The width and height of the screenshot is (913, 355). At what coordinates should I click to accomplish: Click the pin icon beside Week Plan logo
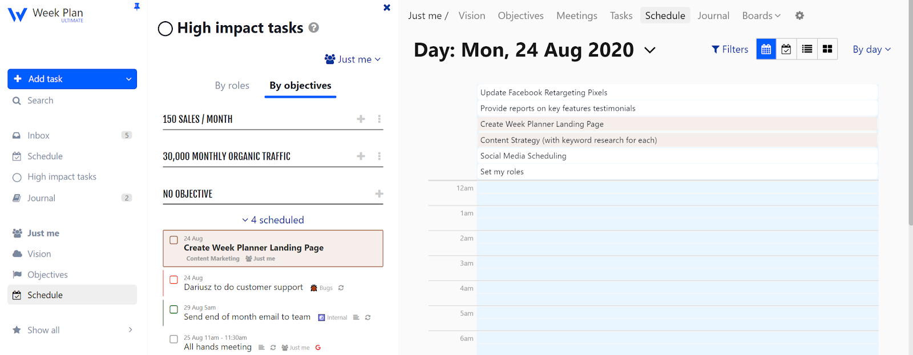pos(137,7)
